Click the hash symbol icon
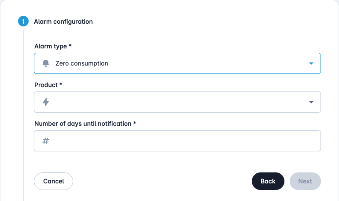This screenshot has width=339, height=201. [46, 141]
